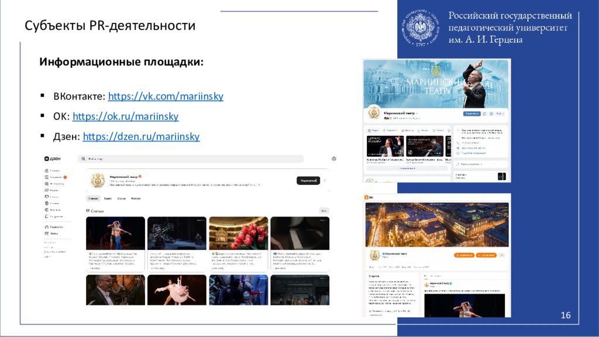This screenshot has height=337, width=599.
Task: Click the Mariinsky emblem avatar on the OK page
Action: tap(375, 255)
